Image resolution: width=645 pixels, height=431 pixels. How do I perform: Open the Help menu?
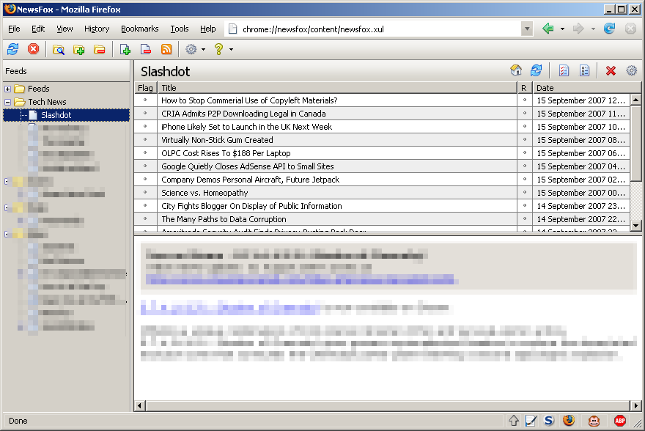pos(207,29)
